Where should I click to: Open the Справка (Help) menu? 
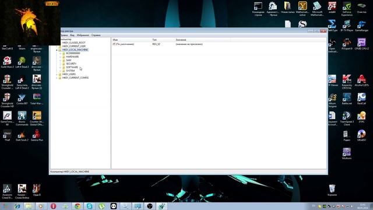pos(96,35)
